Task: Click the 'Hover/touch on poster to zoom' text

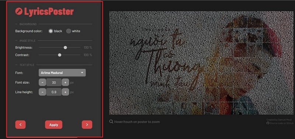Action: (x=137, y=122)
